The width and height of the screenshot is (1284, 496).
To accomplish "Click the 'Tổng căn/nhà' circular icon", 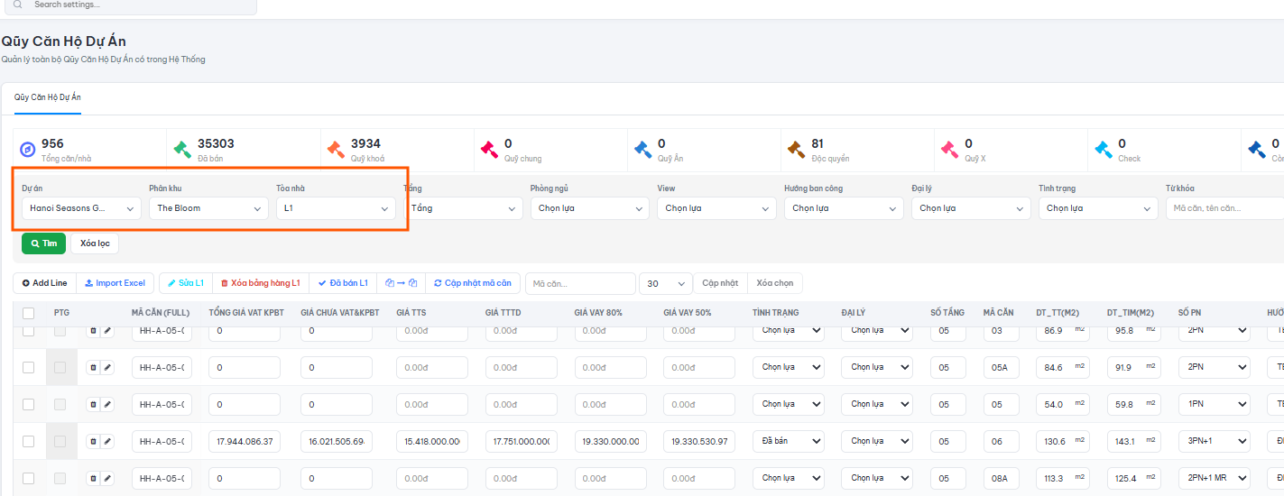I will [x=28, y=150].
